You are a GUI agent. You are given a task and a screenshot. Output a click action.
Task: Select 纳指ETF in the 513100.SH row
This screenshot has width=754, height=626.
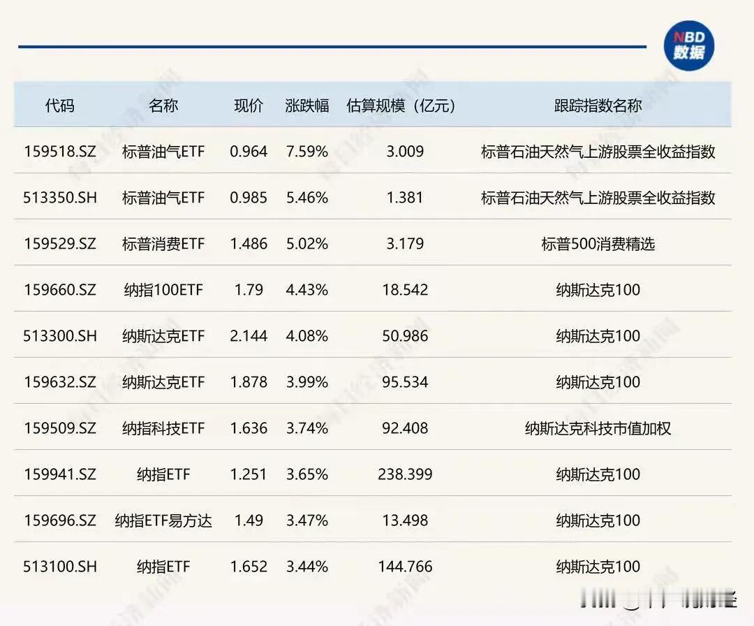coord(163,567)
